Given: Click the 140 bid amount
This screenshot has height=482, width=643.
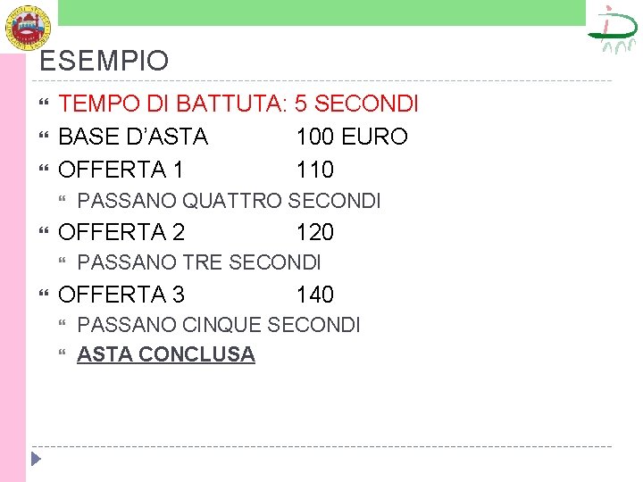Looking at the screenshot, I should [x=315, y=295].
